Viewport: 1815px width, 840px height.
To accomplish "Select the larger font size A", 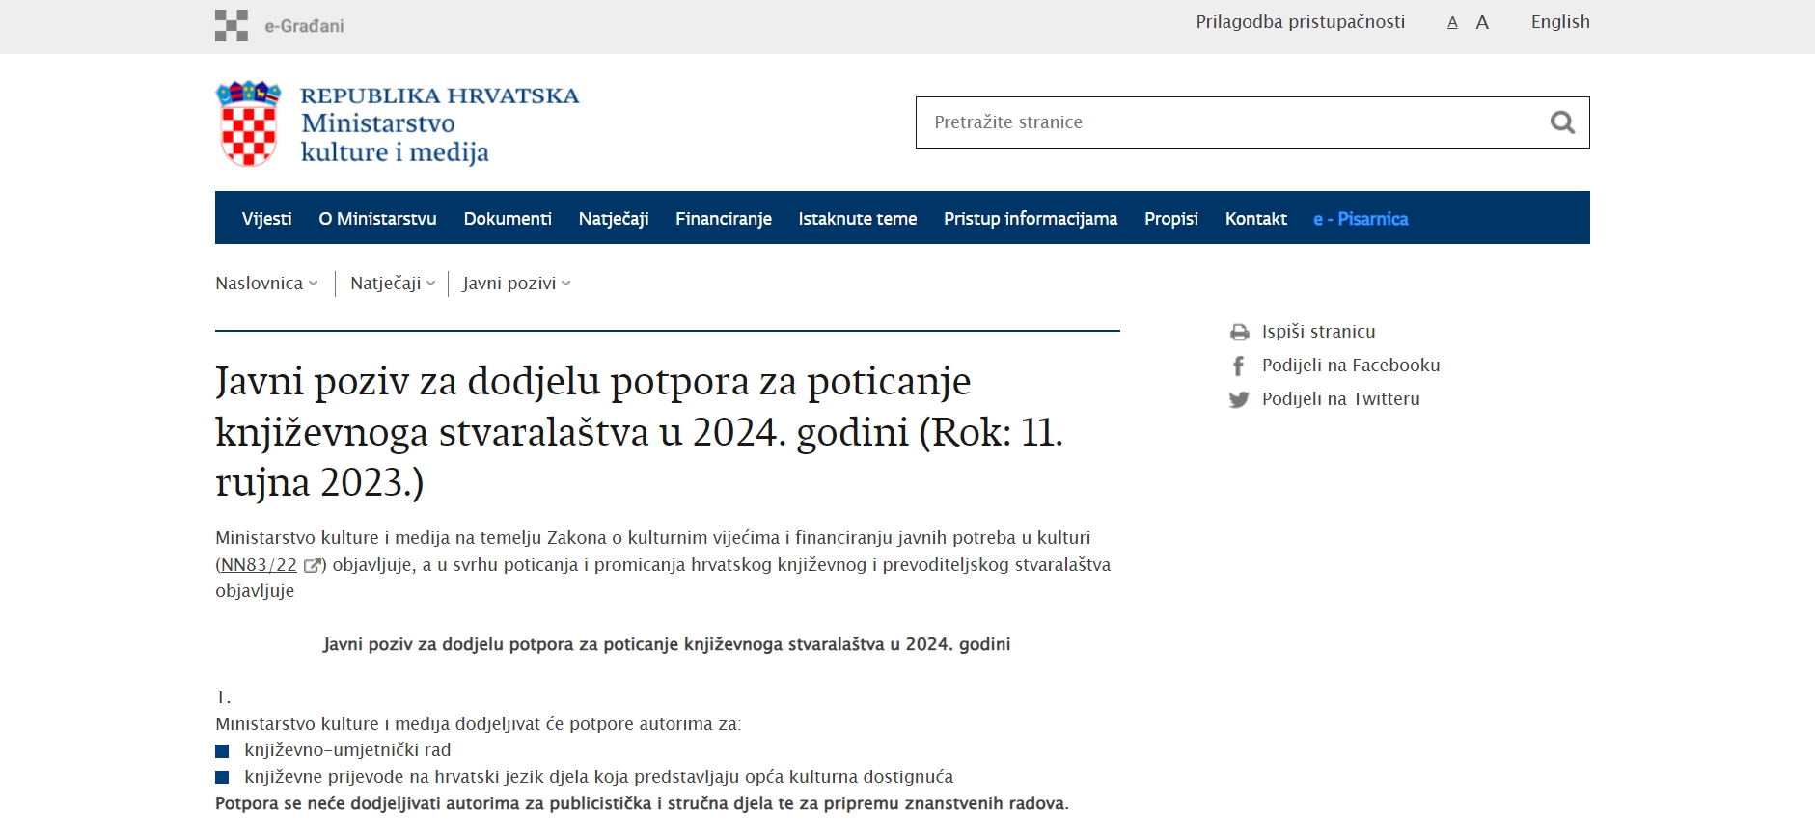I will [1482, 22].
